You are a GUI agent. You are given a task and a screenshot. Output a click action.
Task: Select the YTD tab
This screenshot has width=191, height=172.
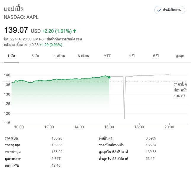(107, 56)
